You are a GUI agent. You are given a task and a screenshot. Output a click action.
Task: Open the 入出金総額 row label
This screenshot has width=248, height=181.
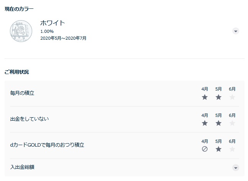(x=22, y=167)
